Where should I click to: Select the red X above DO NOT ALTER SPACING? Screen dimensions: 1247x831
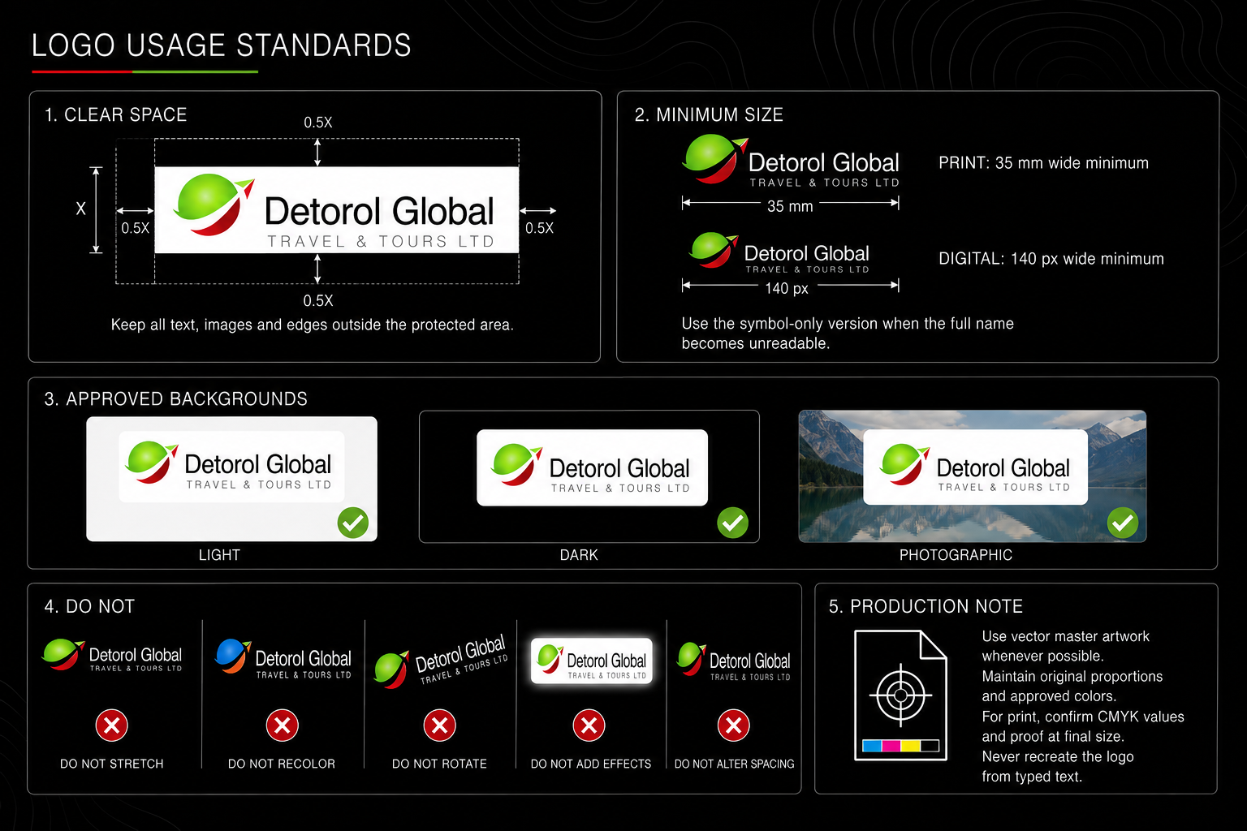point(733,725)
